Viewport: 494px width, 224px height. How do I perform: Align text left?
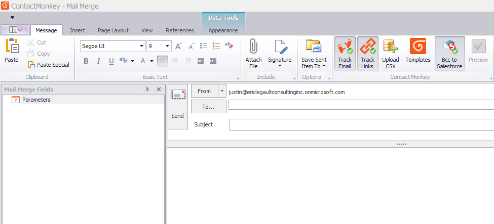[x=163, y=61]
